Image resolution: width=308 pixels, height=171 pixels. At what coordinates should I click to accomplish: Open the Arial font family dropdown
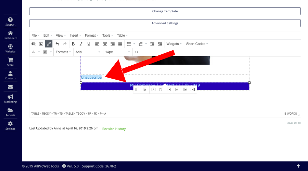[88, 52]
